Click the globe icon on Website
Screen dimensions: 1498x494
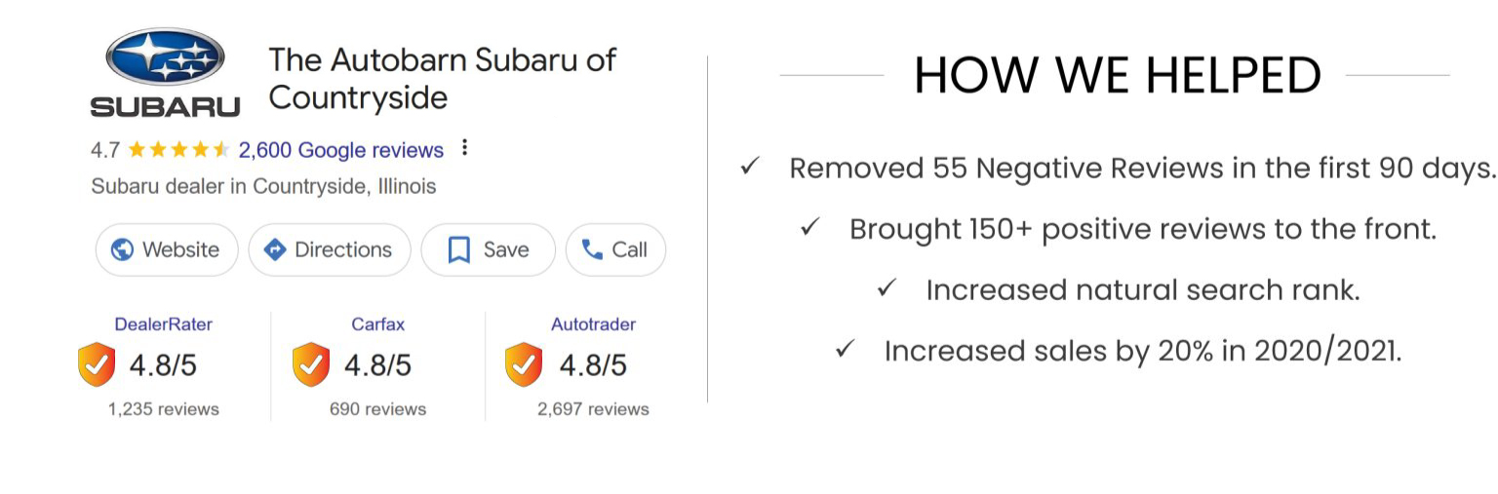pos(123,250)
